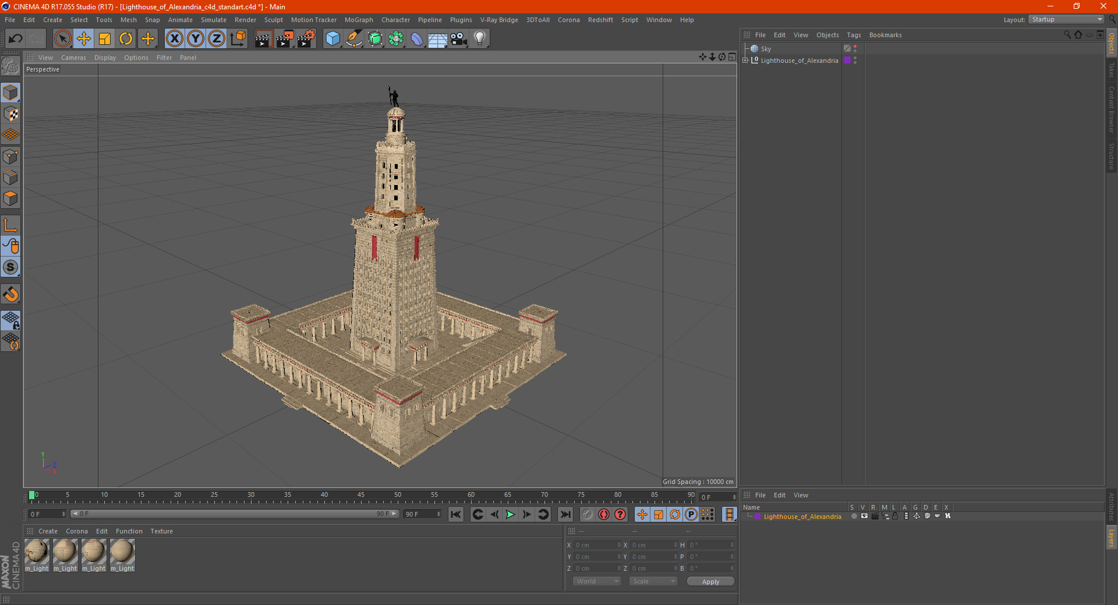
Task: Open the Bend deformer icon
Action: pos(417,39)
